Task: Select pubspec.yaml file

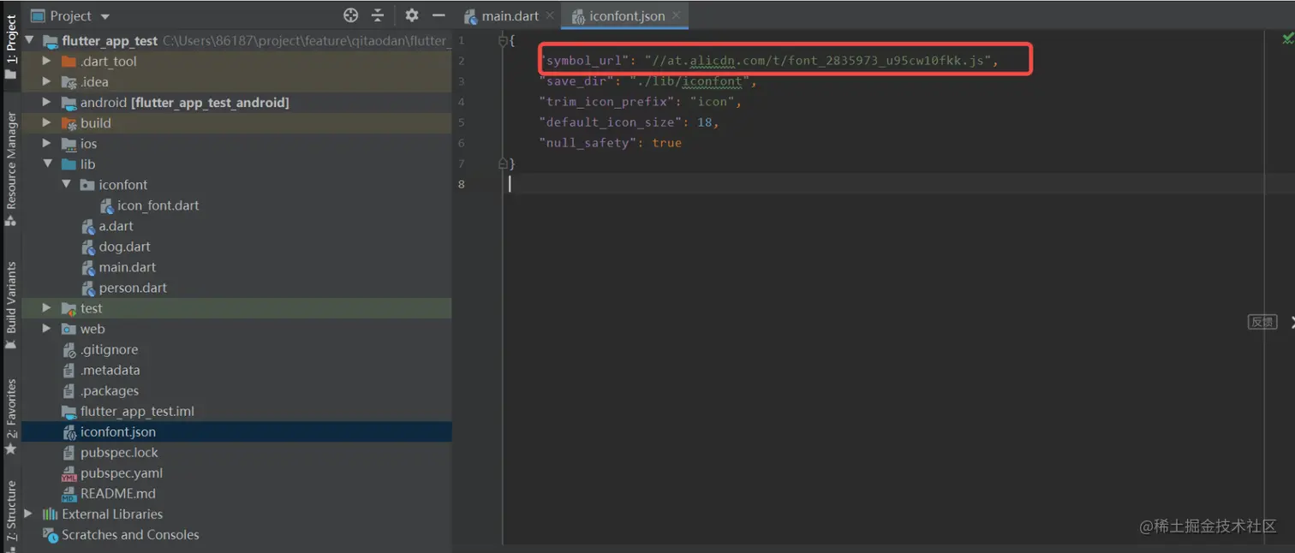Action: point(121,473)
